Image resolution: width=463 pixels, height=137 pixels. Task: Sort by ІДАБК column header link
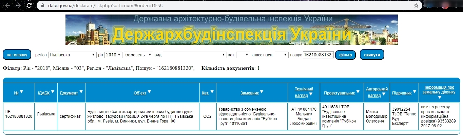[x=43, y=93]
